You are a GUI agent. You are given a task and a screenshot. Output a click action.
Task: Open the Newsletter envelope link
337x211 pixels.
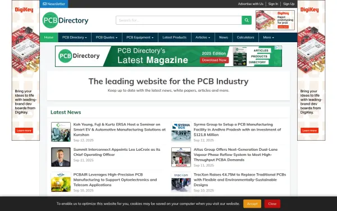click(54, 4)
